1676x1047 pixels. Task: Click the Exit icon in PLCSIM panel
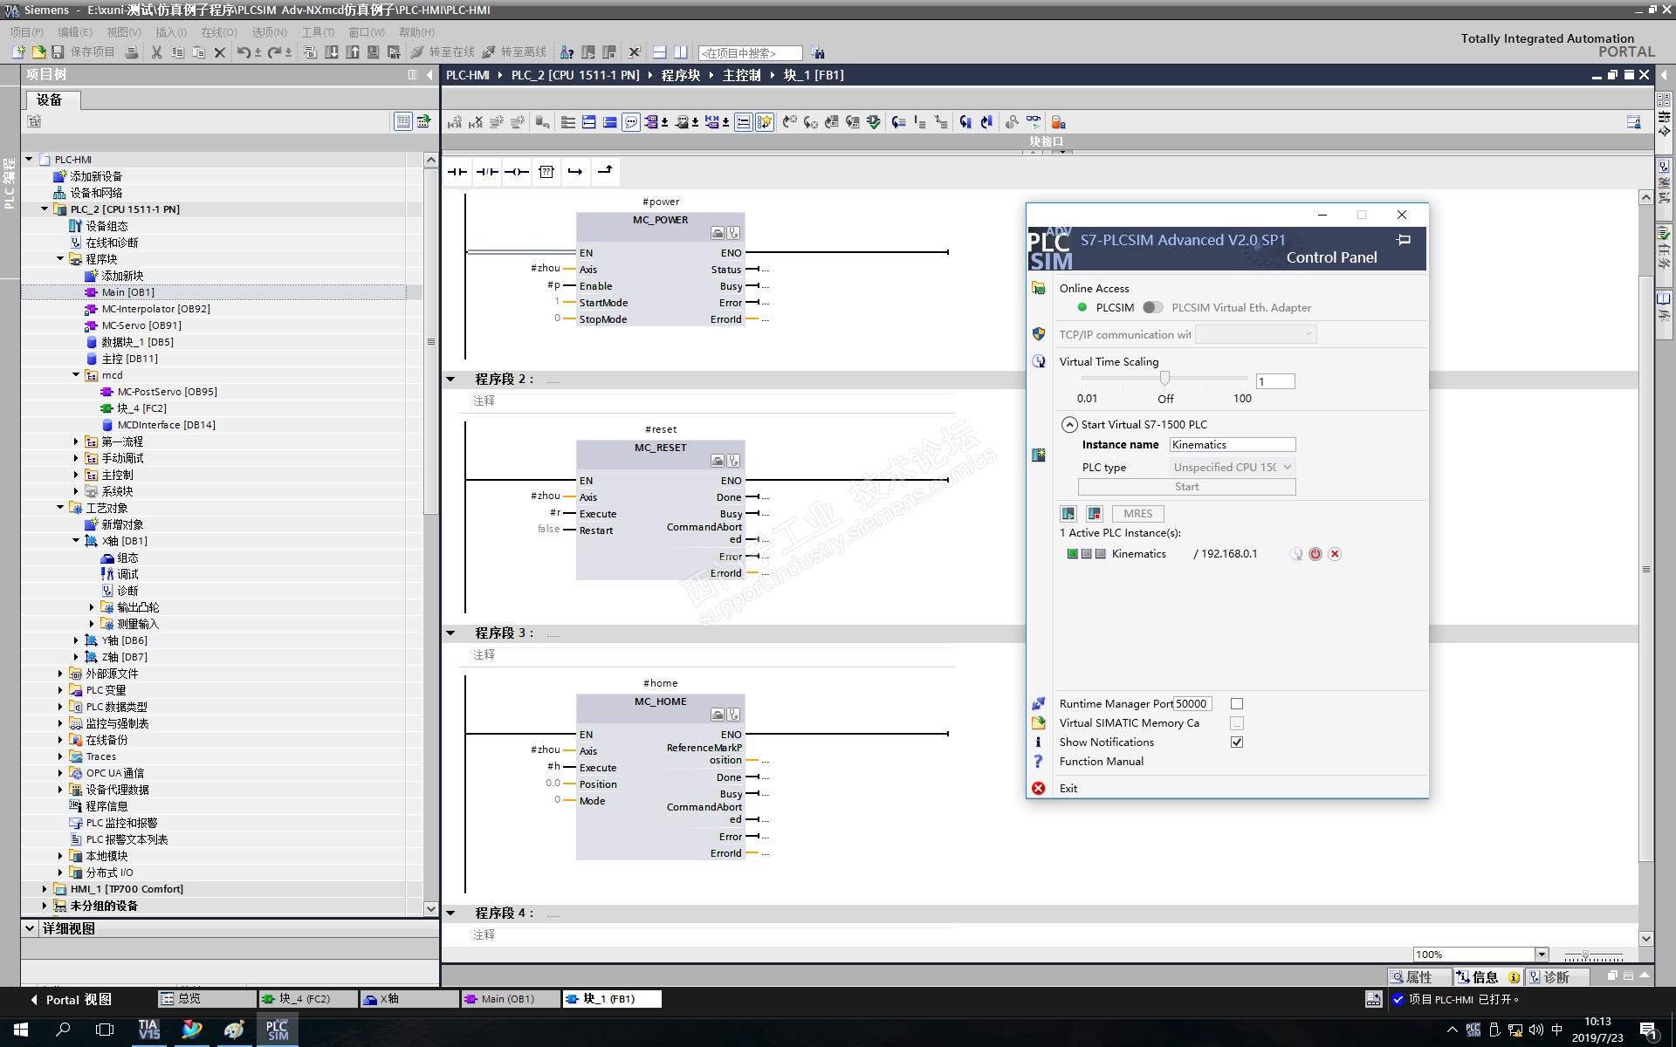coord(1039,788)
